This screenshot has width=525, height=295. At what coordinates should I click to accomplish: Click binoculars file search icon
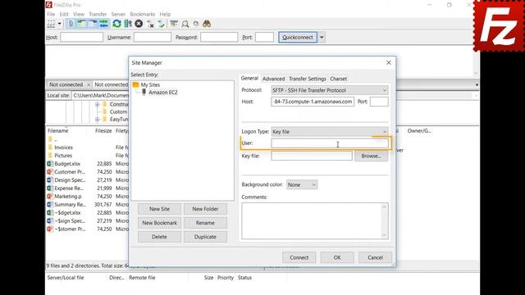click(207, 24)
